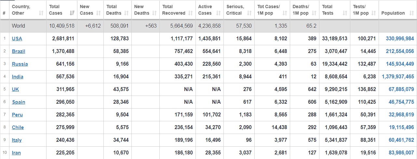Select Russia total tests 19,334,442
This screenshot has width=417, height=159.
[x=335, y=64]
